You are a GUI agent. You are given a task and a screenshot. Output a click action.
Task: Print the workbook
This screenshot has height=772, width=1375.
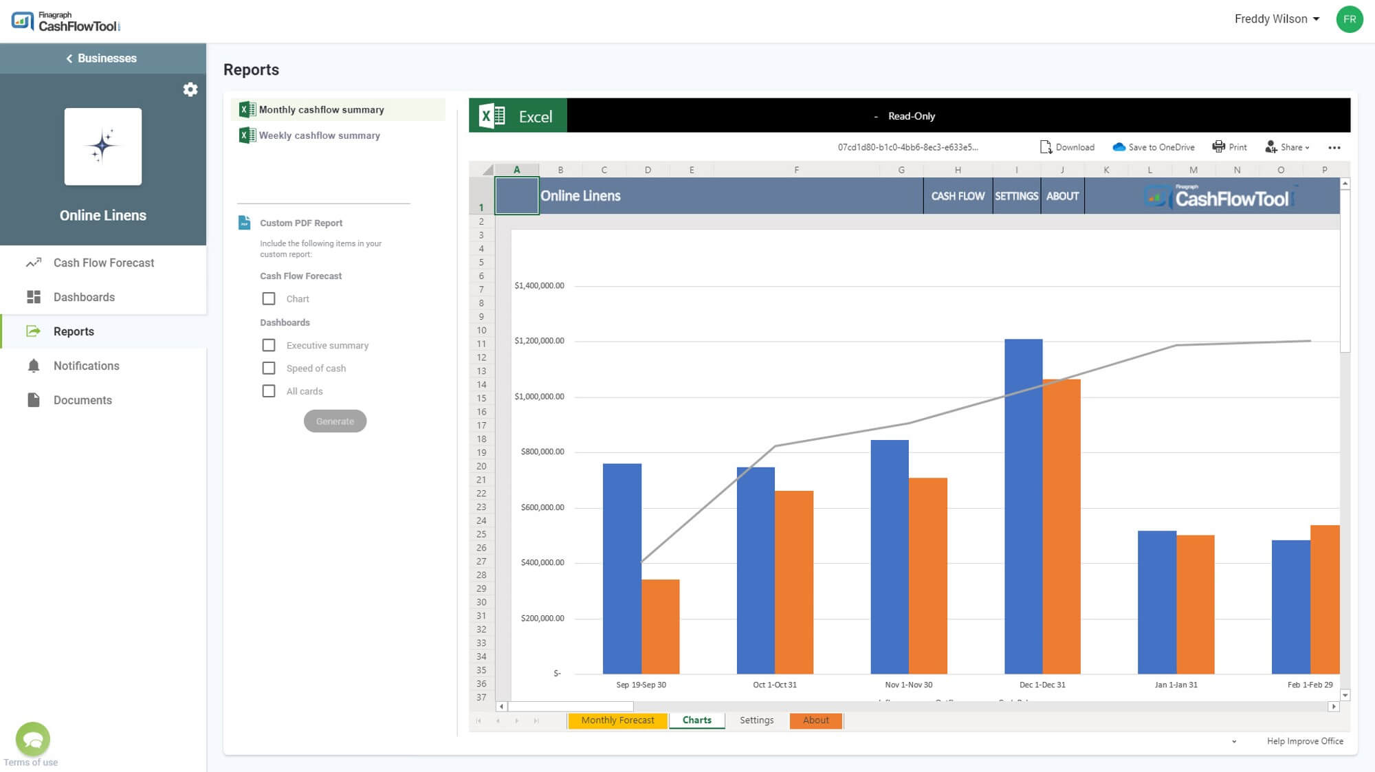(x=1230, y=147)
